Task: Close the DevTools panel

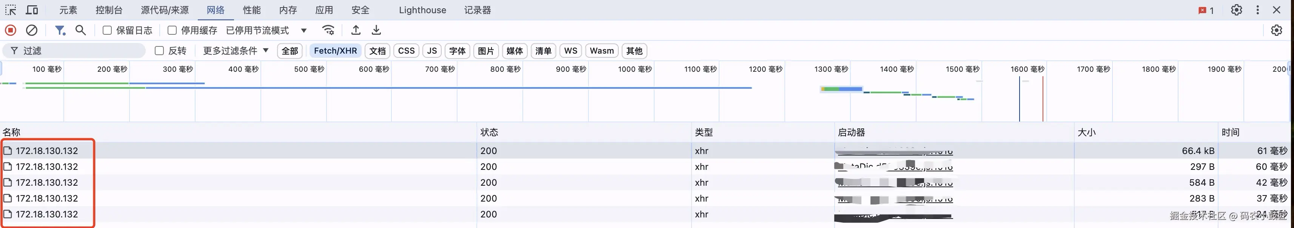Action: pos(1276,10)
